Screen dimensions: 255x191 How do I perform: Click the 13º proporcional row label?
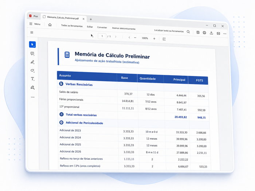tap(69, 107)
